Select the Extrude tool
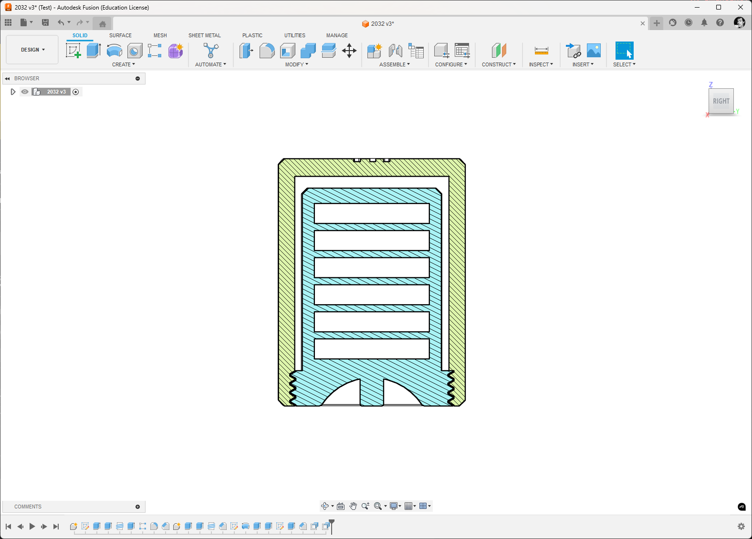The height and width of the screenshot is (539, 752). click(x=94, y=51)
